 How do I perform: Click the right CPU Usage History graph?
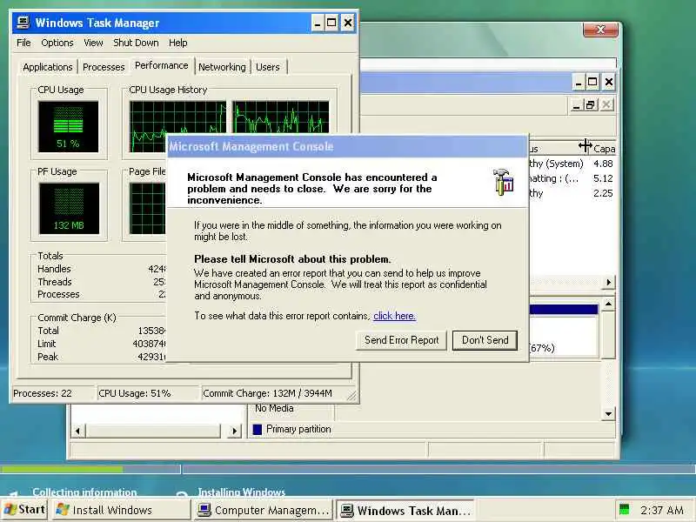point(280,117)
